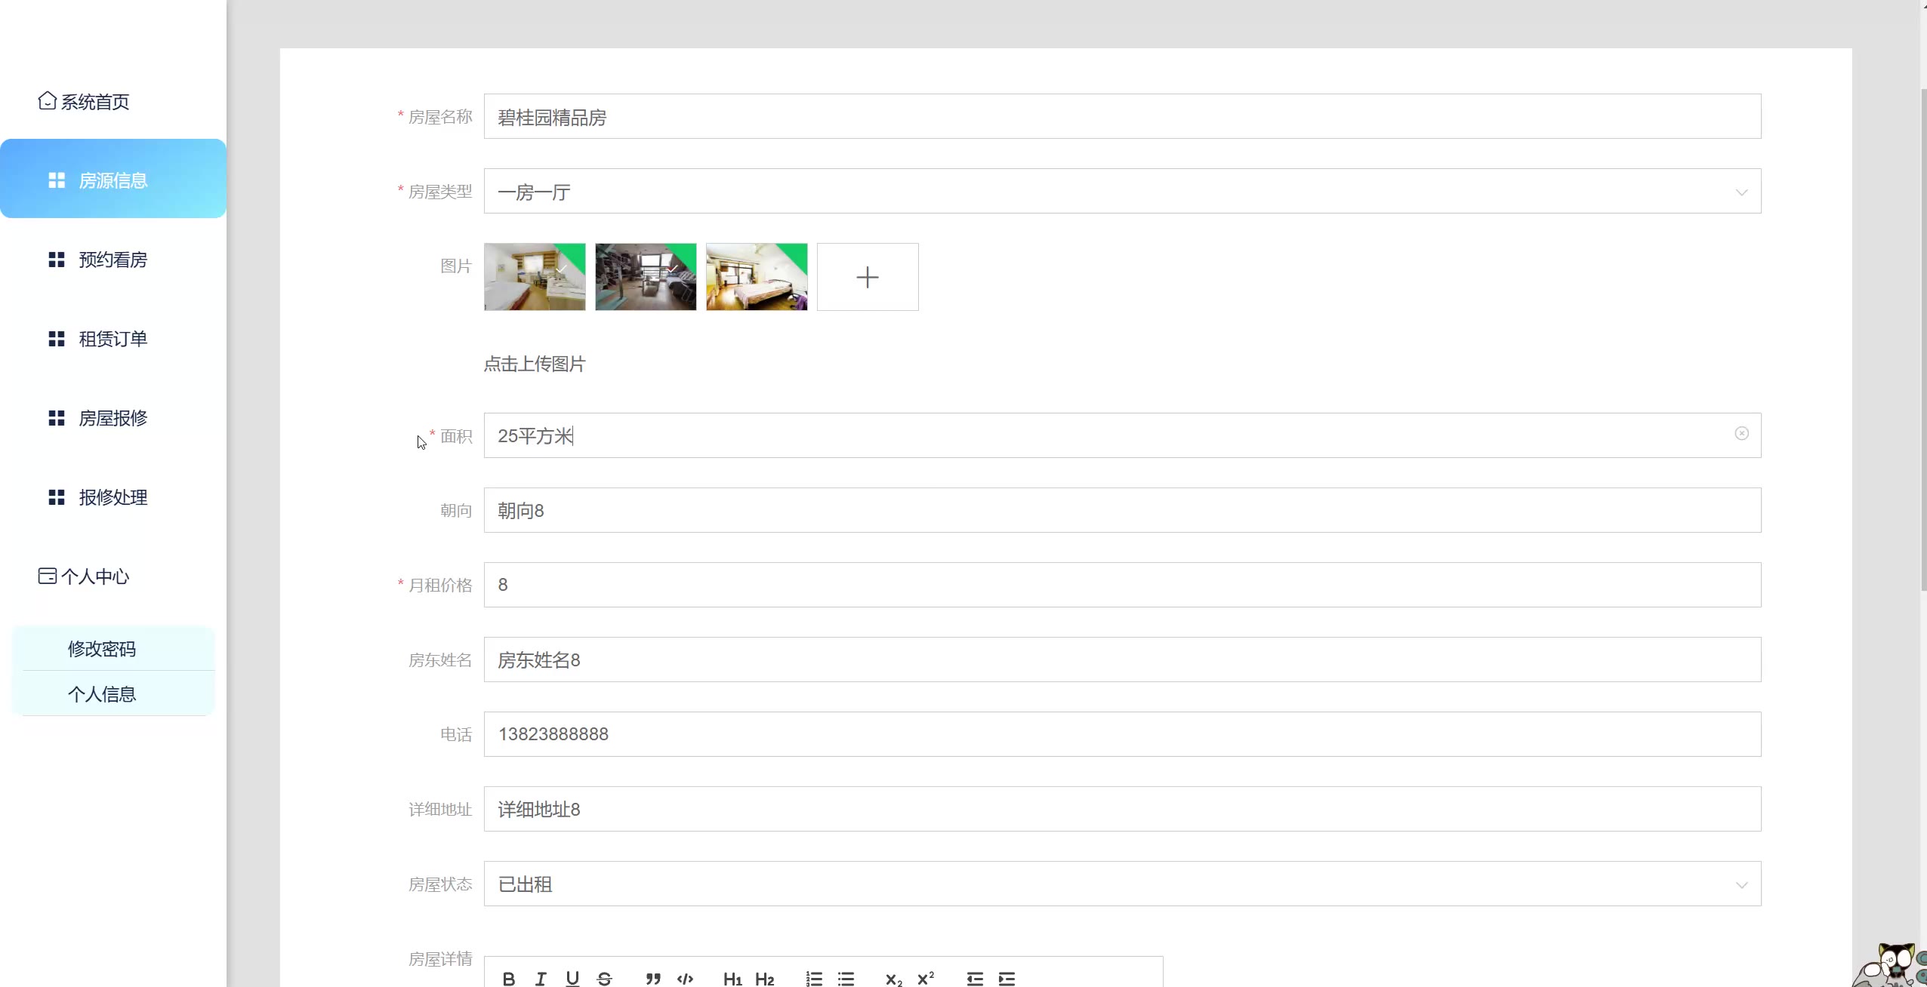Screen dimensions: 1927x987
Task: Toggle italic formatting in the editor
Action: 541,979
